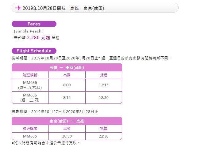Select the 東京(成田) → 高雄 table header

coord(67,121)
